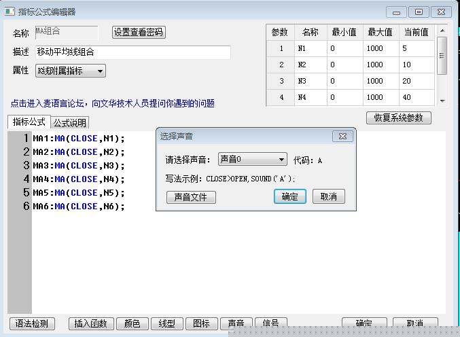Screen dimensions: 460x337
Task: Open the 声音文件 button in sound dialog
Action: coord(191,197)
